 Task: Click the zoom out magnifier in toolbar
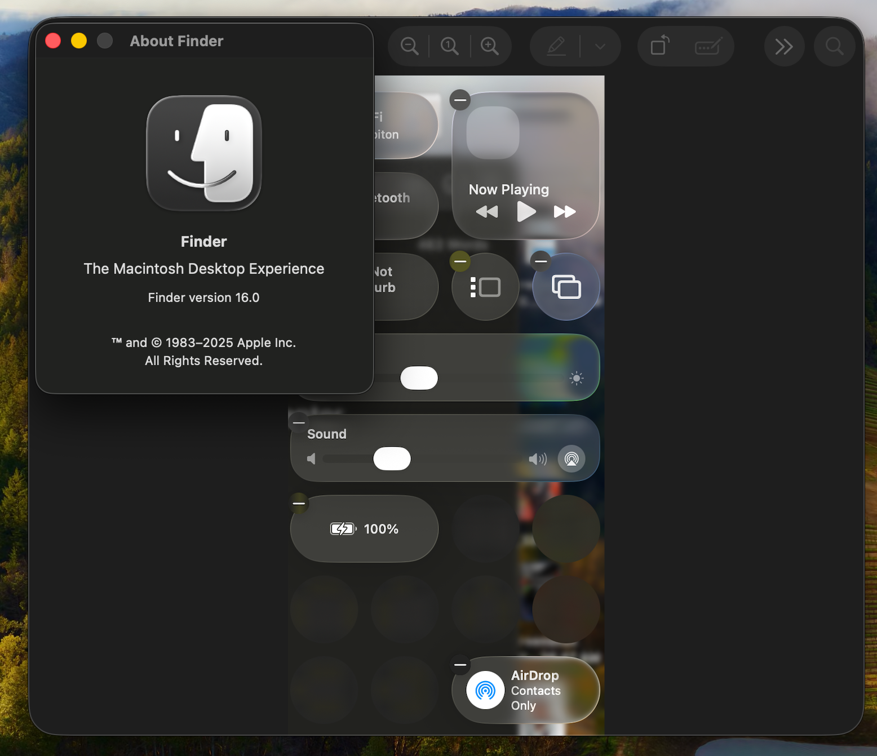click(x=410, y=46)
